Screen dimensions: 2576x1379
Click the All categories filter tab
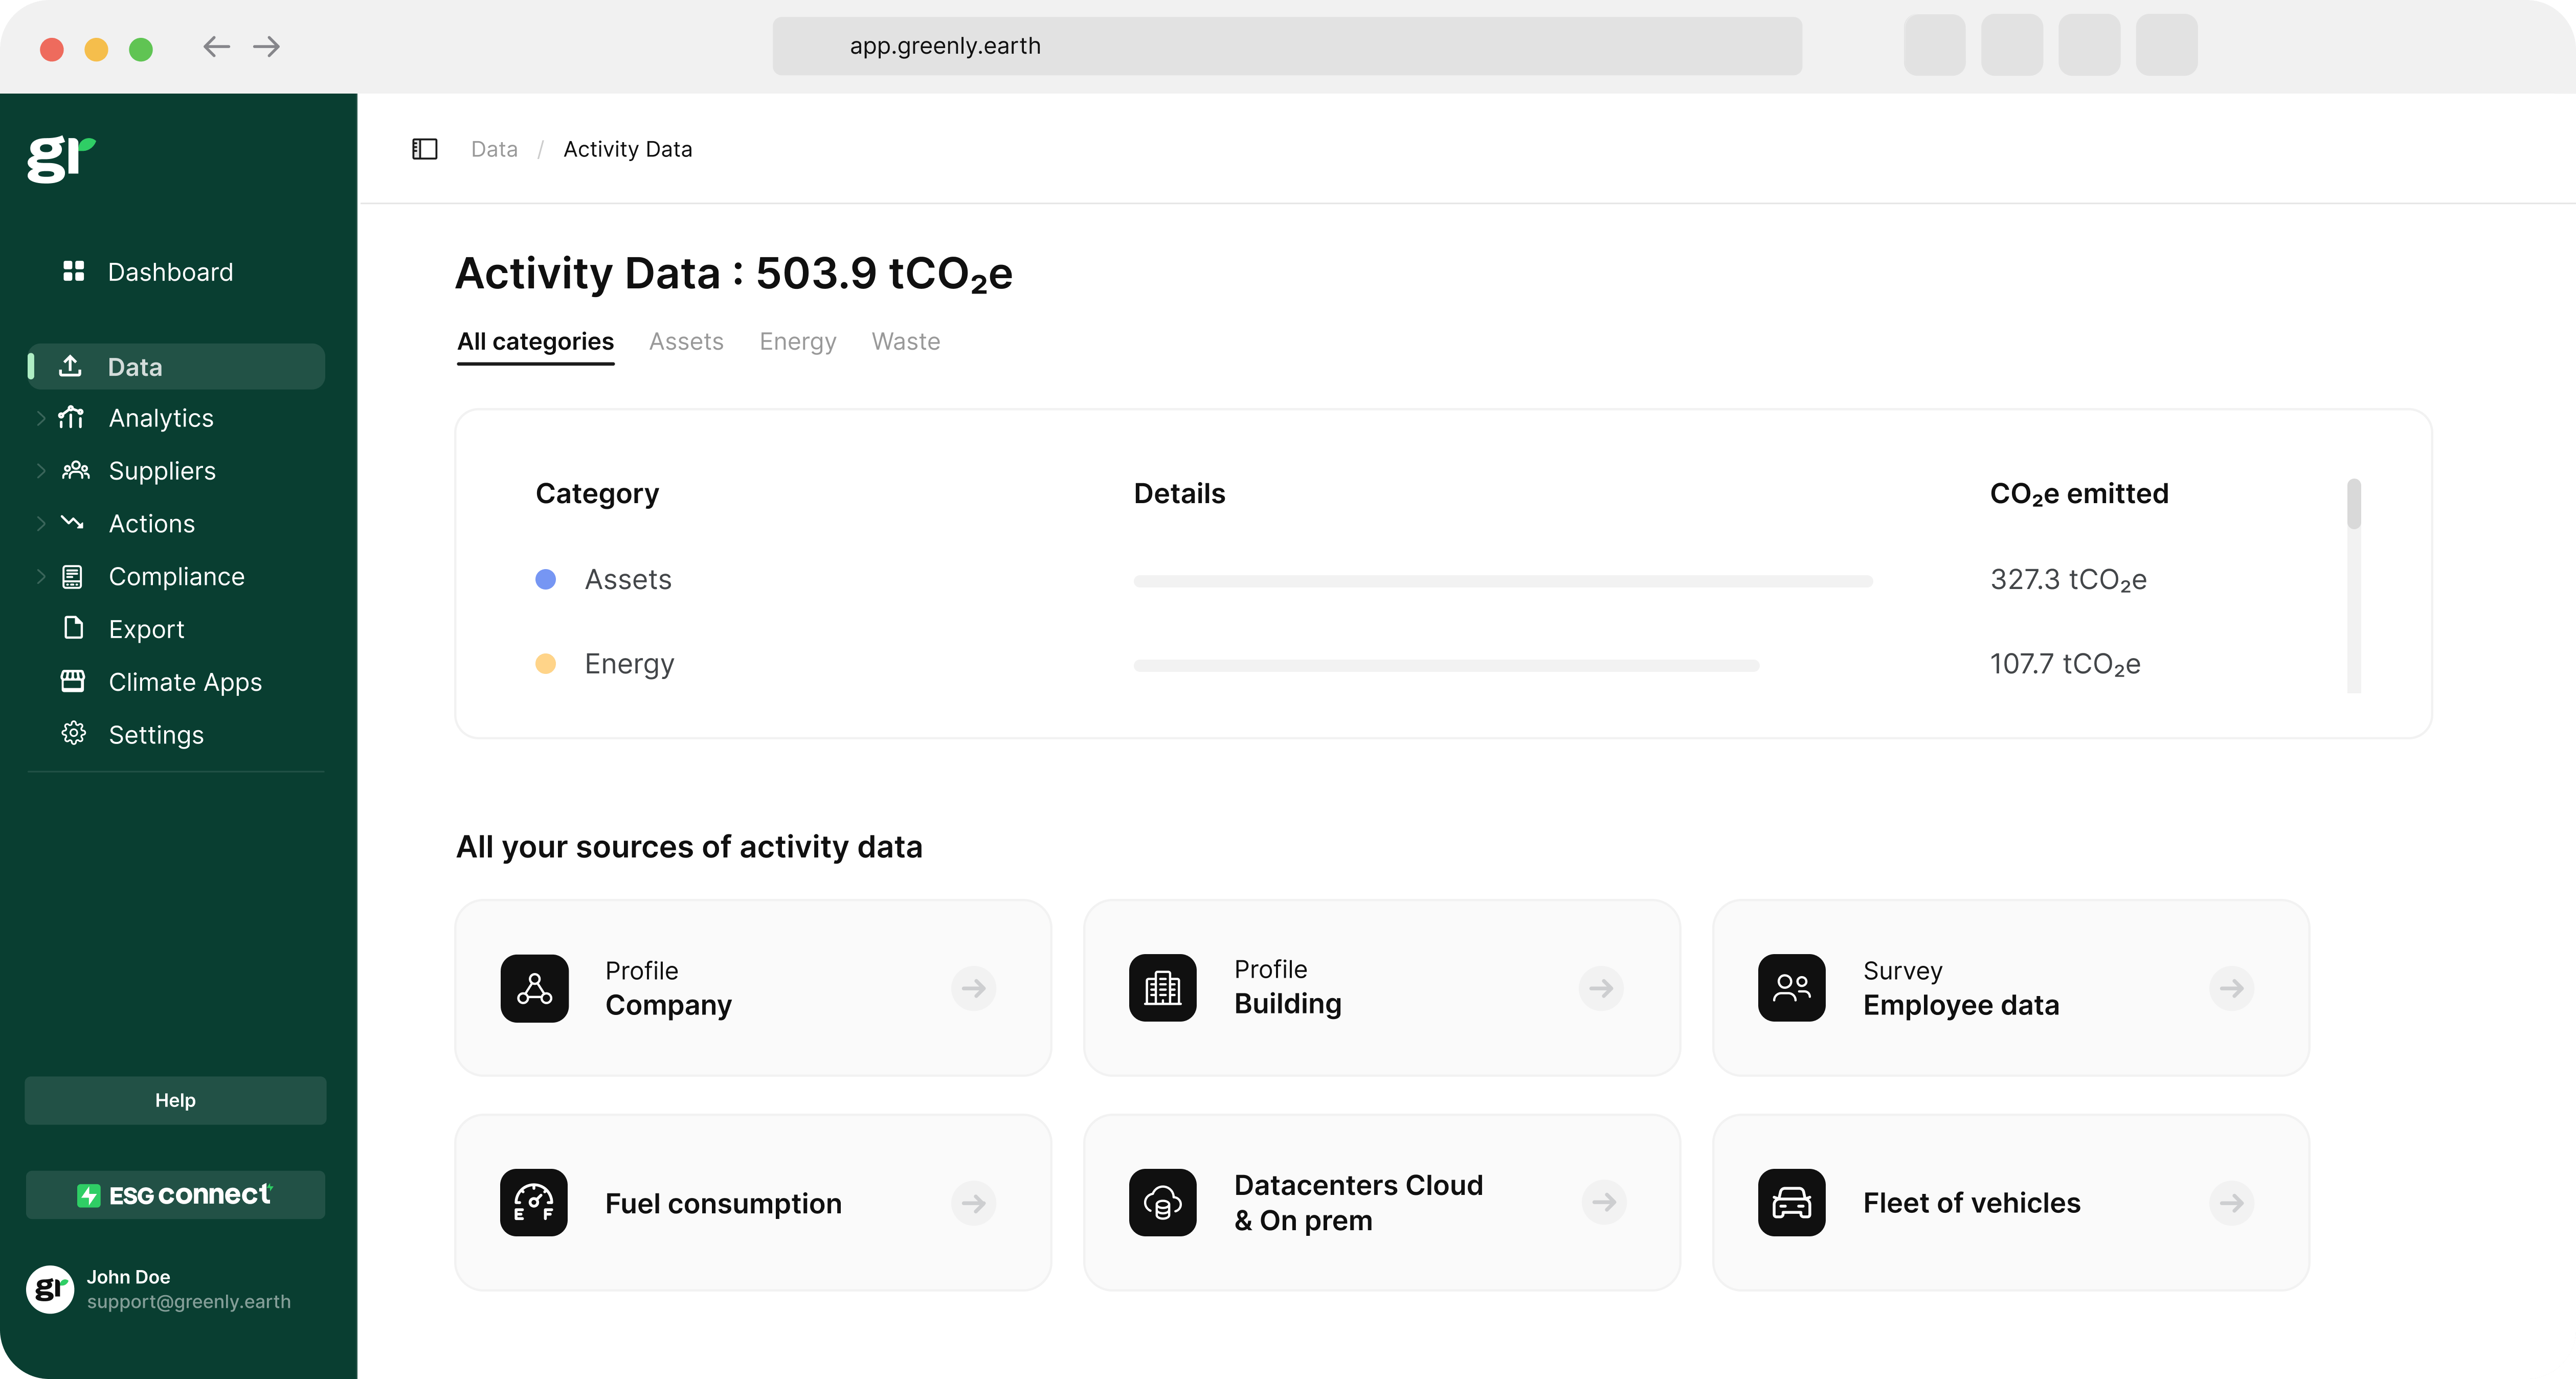535,341
